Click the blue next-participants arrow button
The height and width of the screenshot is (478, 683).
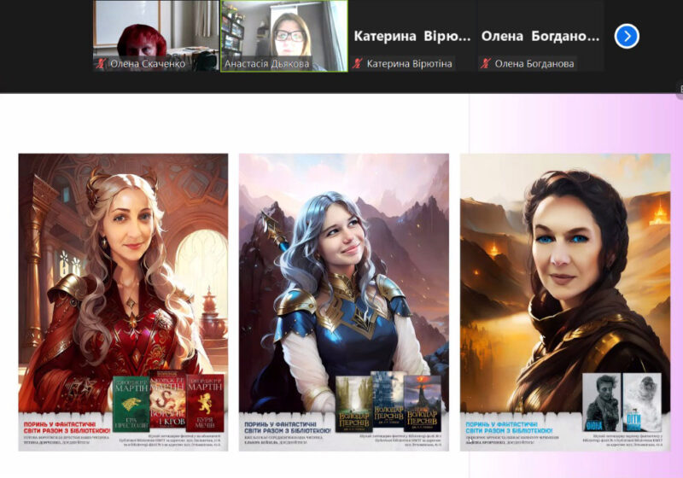coord(627,36)
